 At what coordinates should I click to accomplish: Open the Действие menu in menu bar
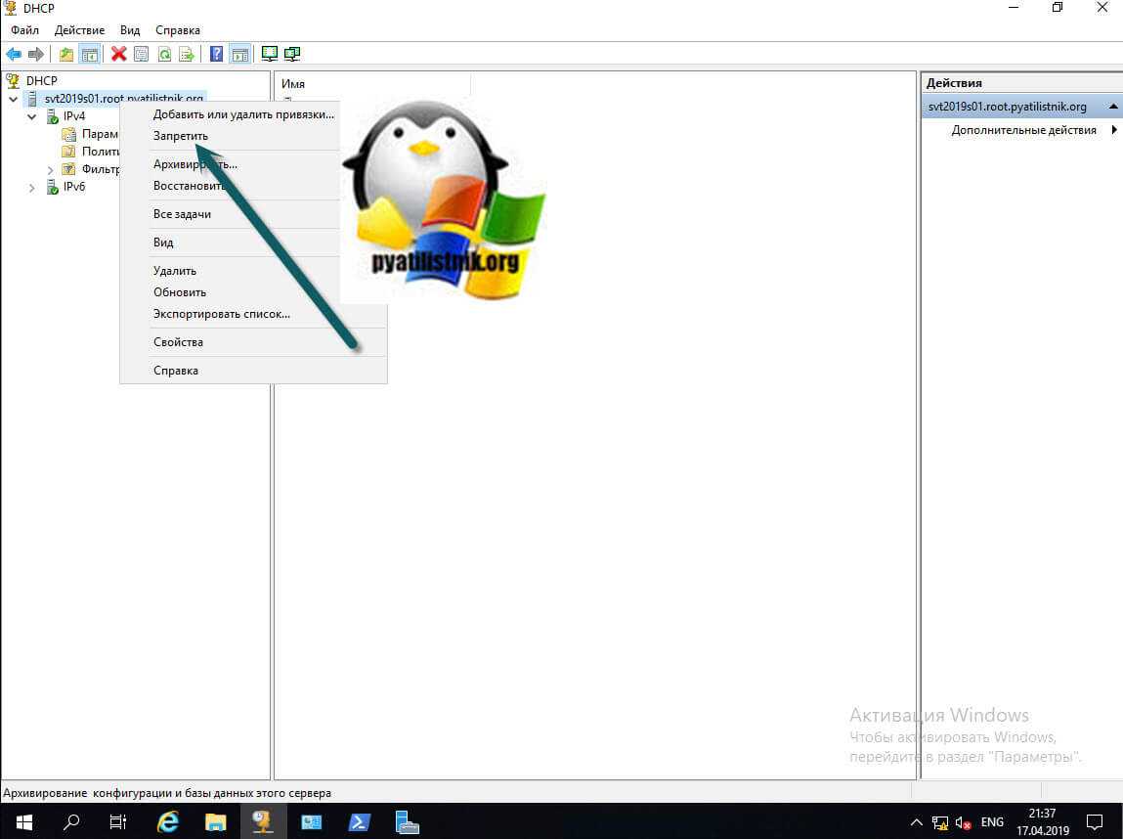[x=79, y=30]
